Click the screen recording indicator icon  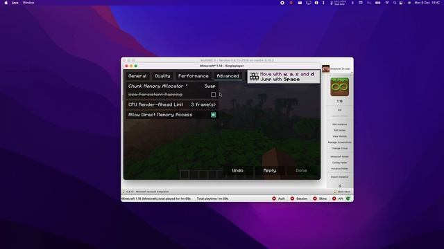[282, 3]
